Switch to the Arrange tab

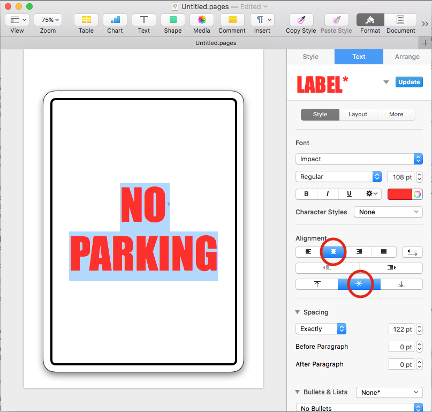(407, 57)
